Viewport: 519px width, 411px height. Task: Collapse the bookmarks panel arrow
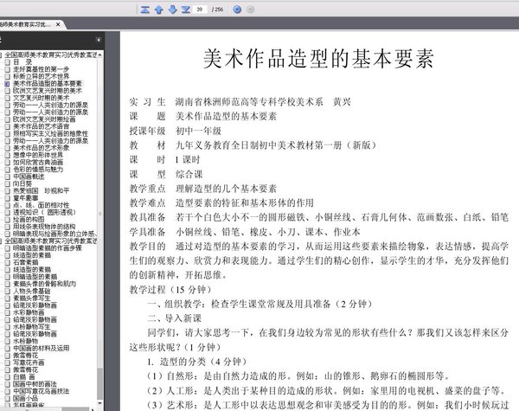[99, 40]
